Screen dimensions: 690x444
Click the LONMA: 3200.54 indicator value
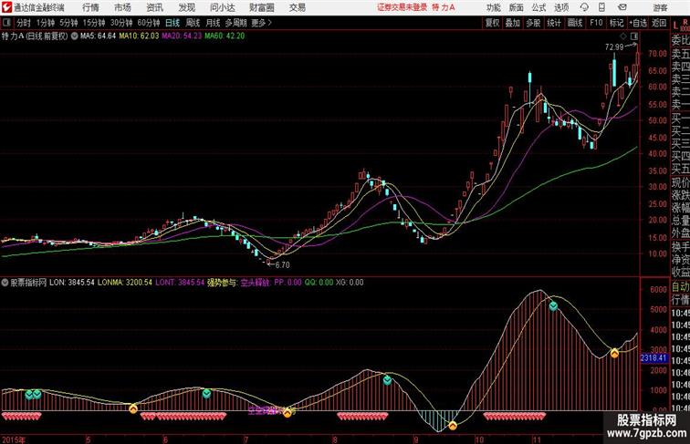[x=124, y=283]
